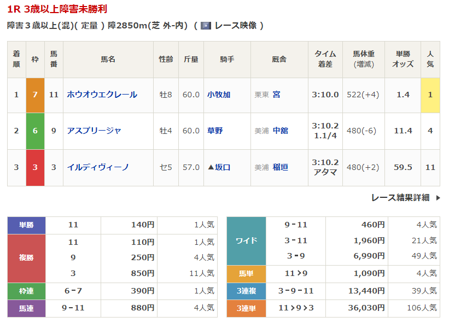
Task: Open horse ホウオウエクレール page
Action: (x=102, y=95)
